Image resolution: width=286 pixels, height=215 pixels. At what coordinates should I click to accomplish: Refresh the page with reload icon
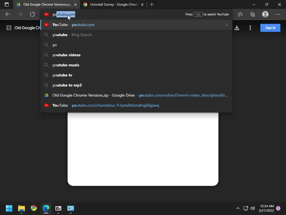pyautogui.click(x=32, y=14)
